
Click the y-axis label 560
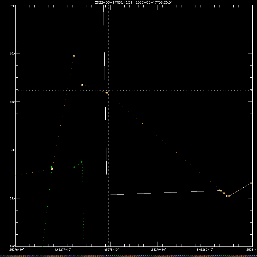click(12, 150)
